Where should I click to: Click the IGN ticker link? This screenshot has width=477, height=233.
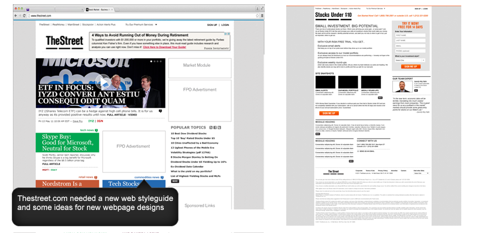(100, 121)
